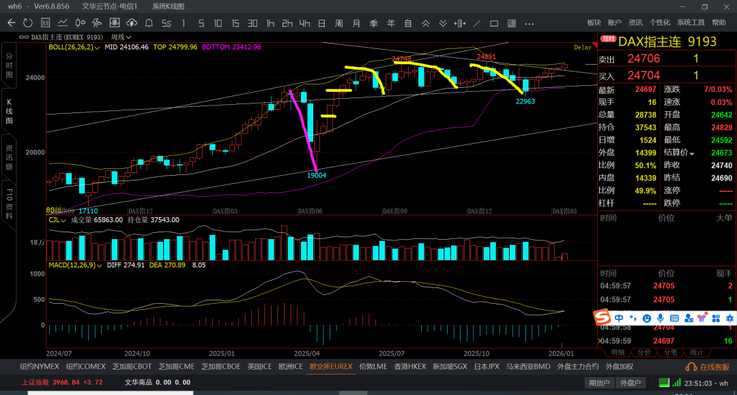Select the 伦敦LME exchange tab
Screen dimensions: 737x395
pos(373,366)
